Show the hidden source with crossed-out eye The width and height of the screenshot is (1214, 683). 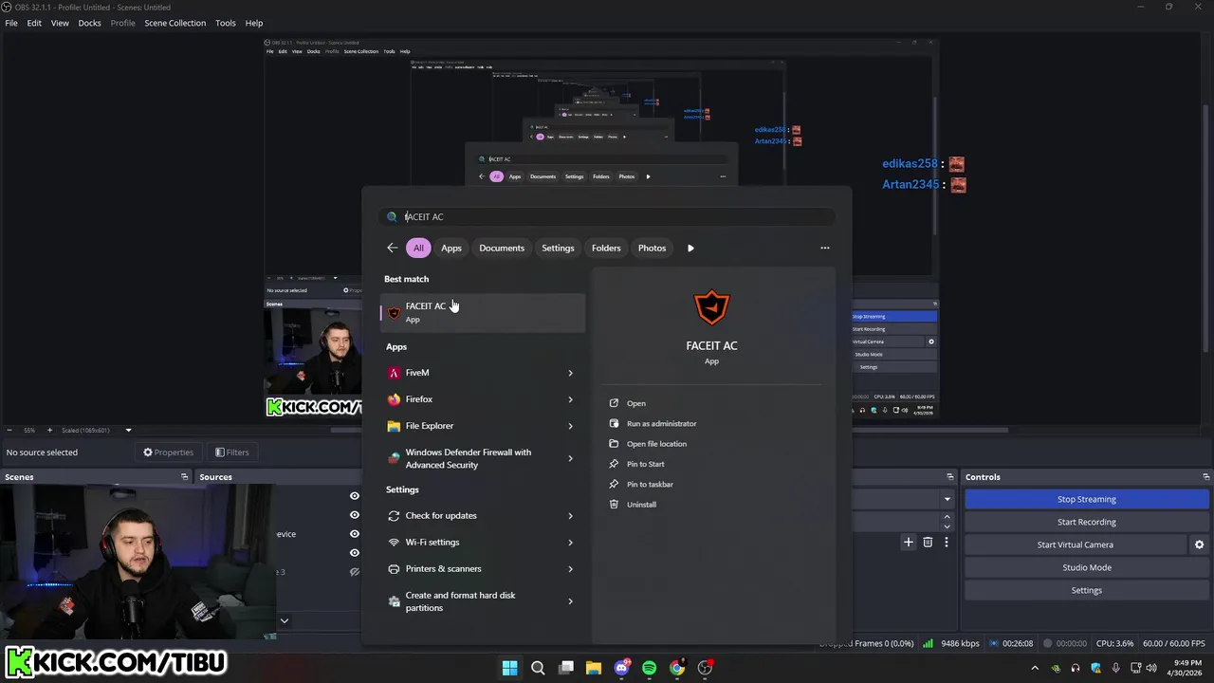(x=355, y=572)
